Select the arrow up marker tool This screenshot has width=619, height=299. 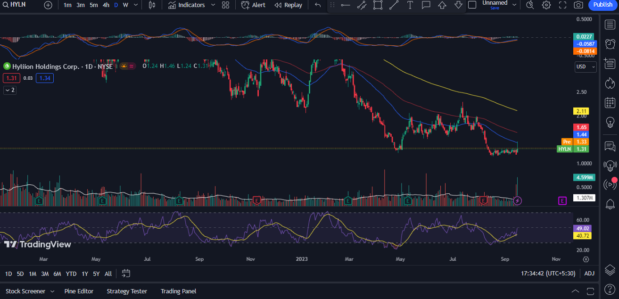coord(442,5)
